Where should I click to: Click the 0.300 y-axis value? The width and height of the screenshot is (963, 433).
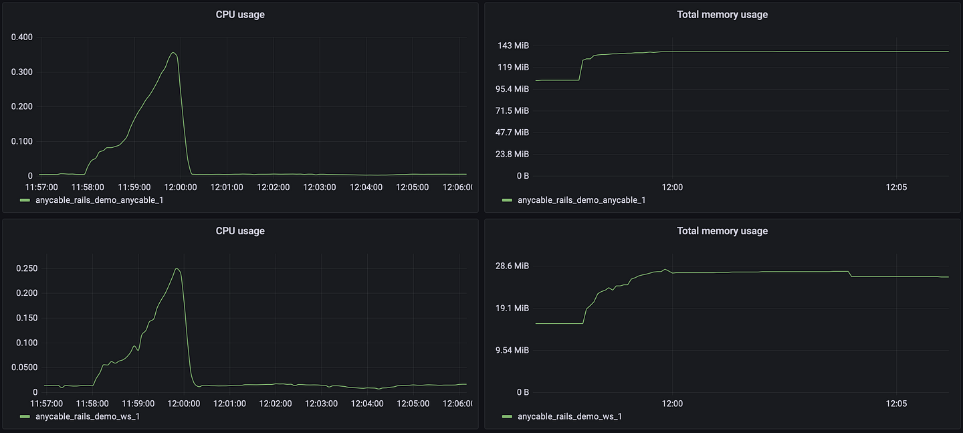21,72
